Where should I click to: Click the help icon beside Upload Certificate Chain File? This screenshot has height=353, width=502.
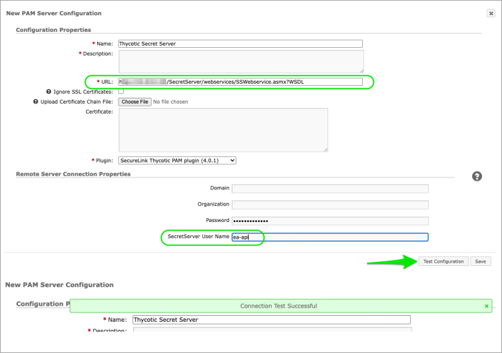tap(35, 102)
